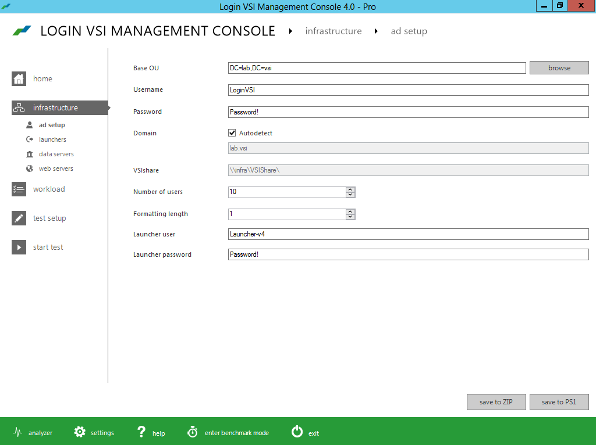Click the save to ZIP button

point(496,402)
